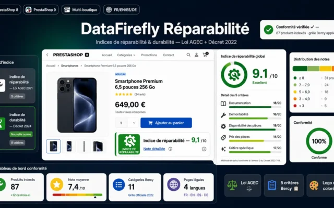Click the quantity input field showing 1

coord(121,123)
